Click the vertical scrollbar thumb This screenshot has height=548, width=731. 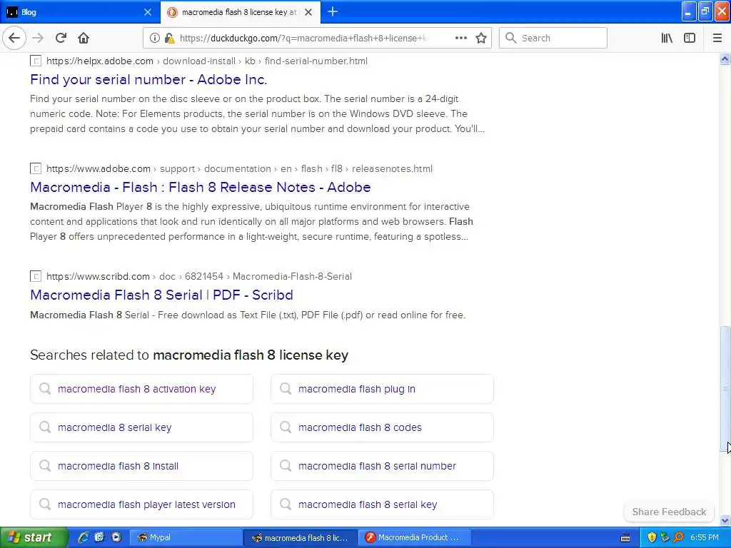pyautogui.click(x=725, y=389)
